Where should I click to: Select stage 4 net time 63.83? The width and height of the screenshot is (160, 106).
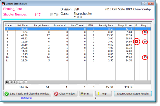[x=24, y=38]
